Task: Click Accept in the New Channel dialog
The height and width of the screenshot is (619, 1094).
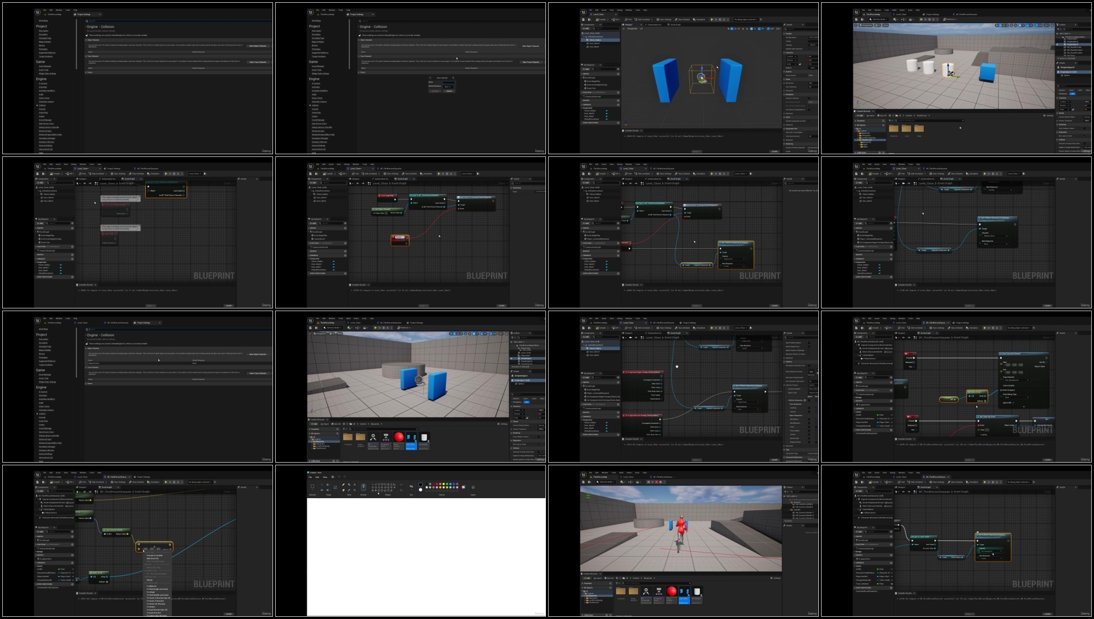Action: click(x=435, y=91)
